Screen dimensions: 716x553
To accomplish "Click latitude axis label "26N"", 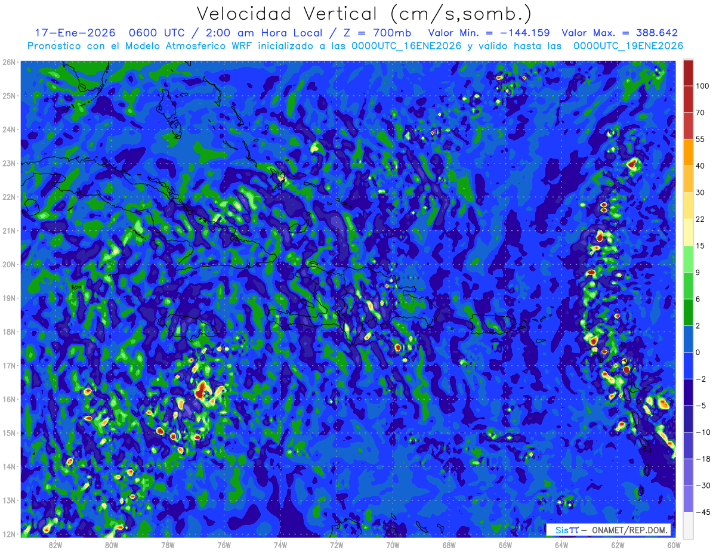I will [x=9, y=62].
